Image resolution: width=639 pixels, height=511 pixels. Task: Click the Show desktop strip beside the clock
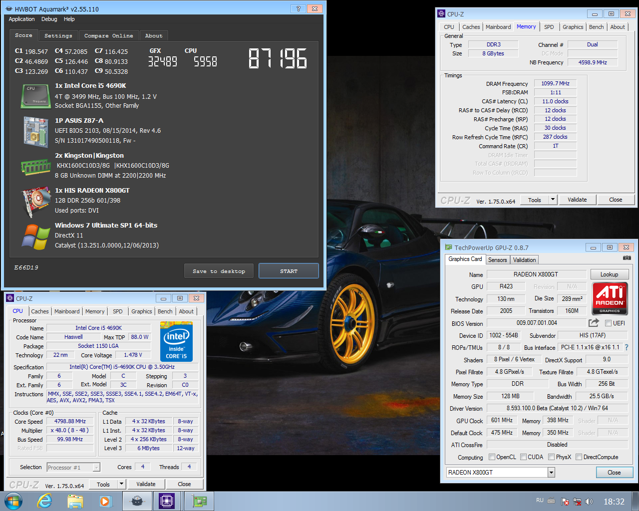click(x=635, y=501)
